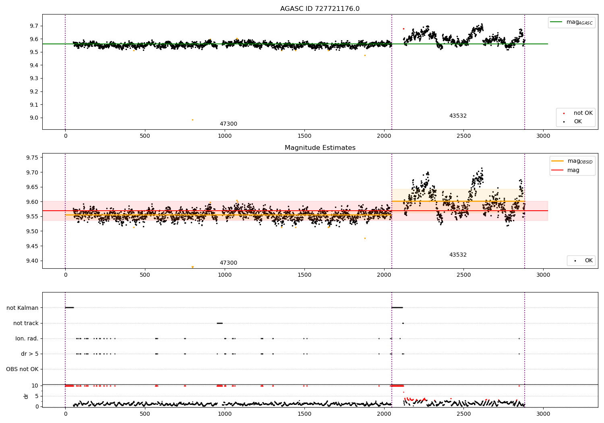Select the red not-OK data point in top plot
This screenshot has width=604, height=423.
pyautogui.click(x=403, y=29)
